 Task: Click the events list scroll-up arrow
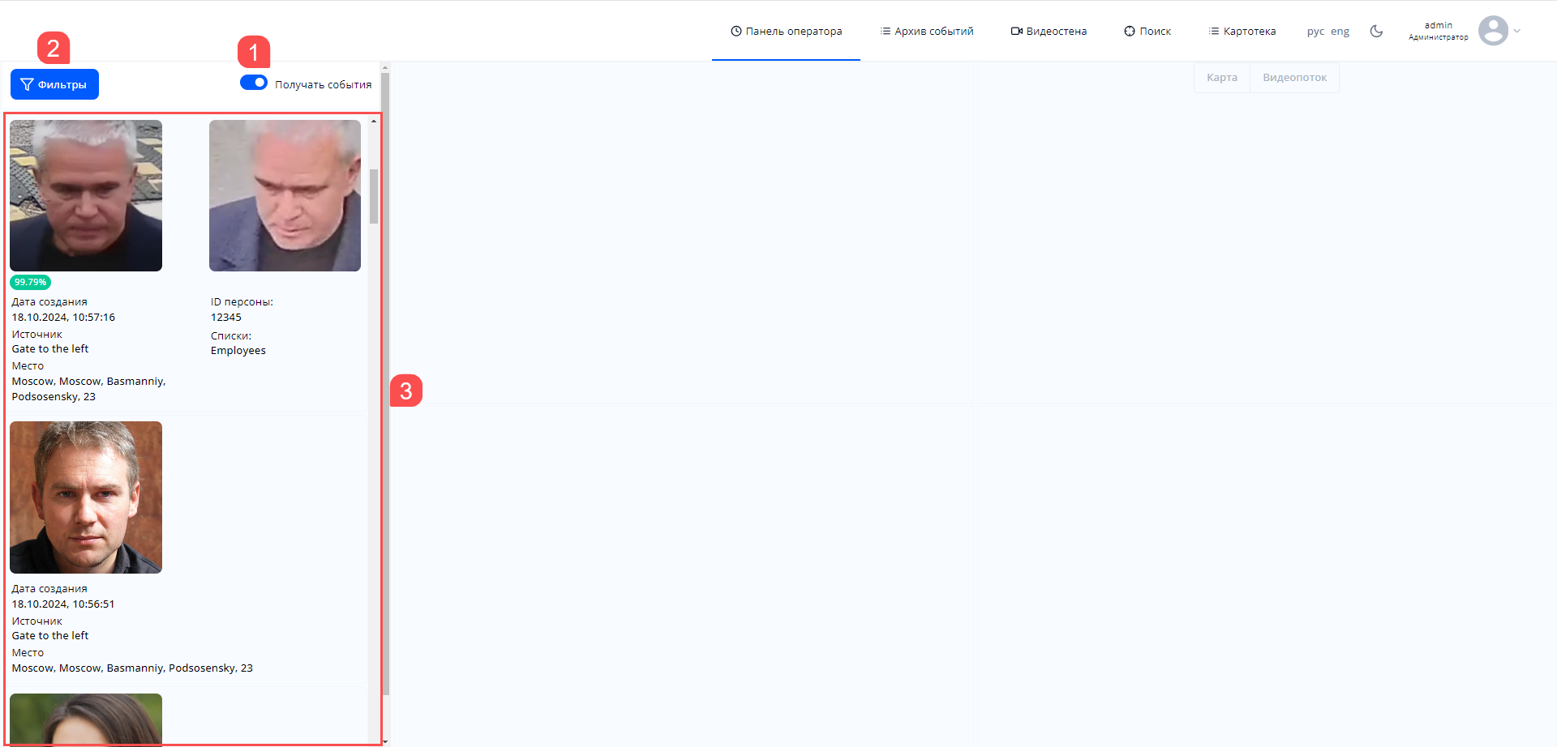pos(374,122)
